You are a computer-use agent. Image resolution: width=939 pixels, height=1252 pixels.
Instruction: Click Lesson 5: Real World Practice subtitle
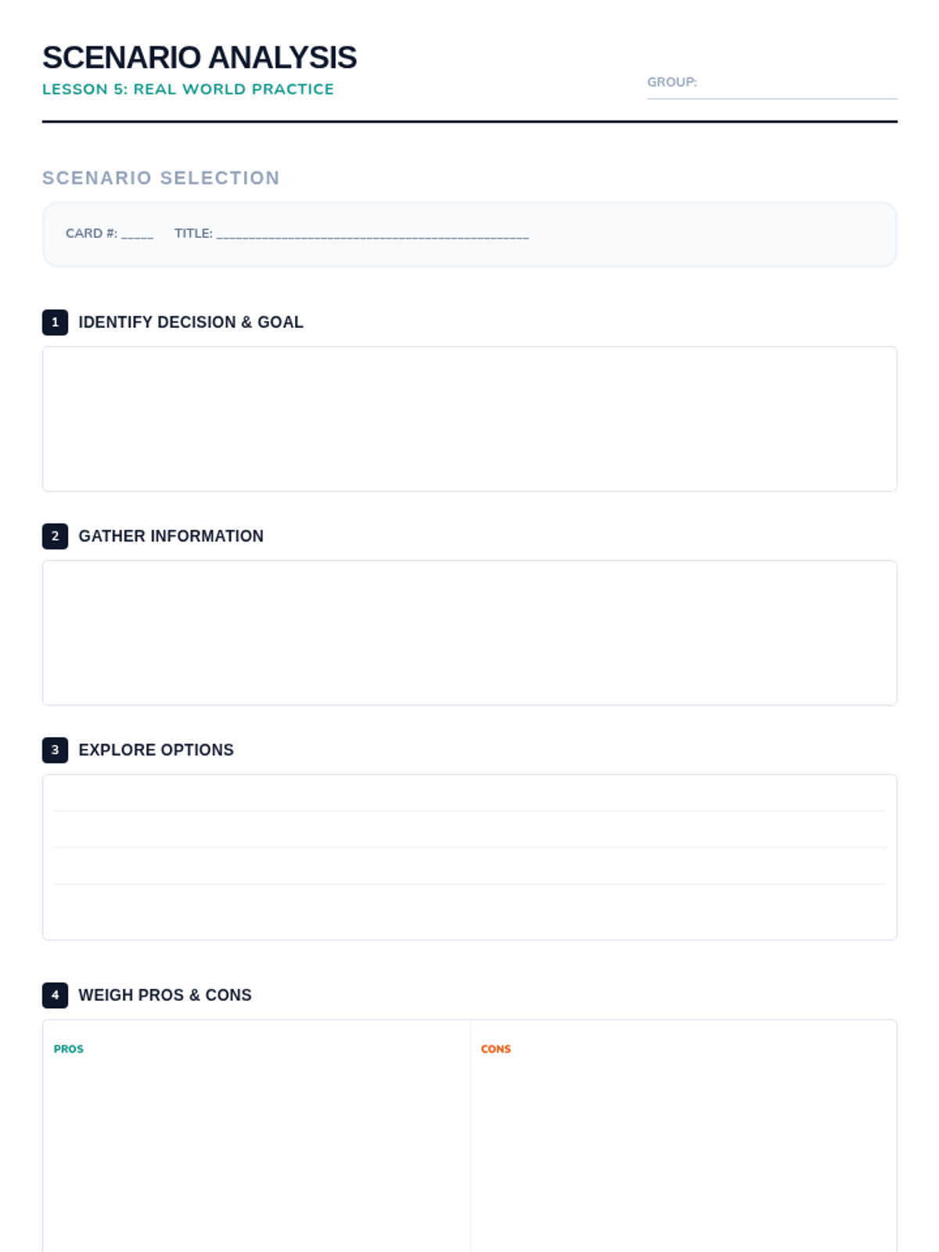[x=188, y=89]
